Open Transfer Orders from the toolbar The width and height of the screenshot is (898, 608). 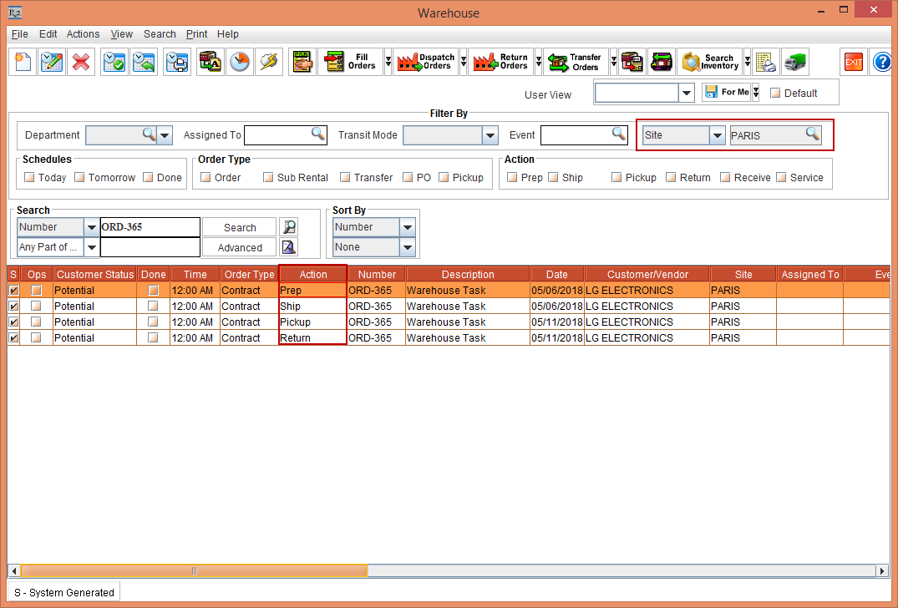[576, 63]
